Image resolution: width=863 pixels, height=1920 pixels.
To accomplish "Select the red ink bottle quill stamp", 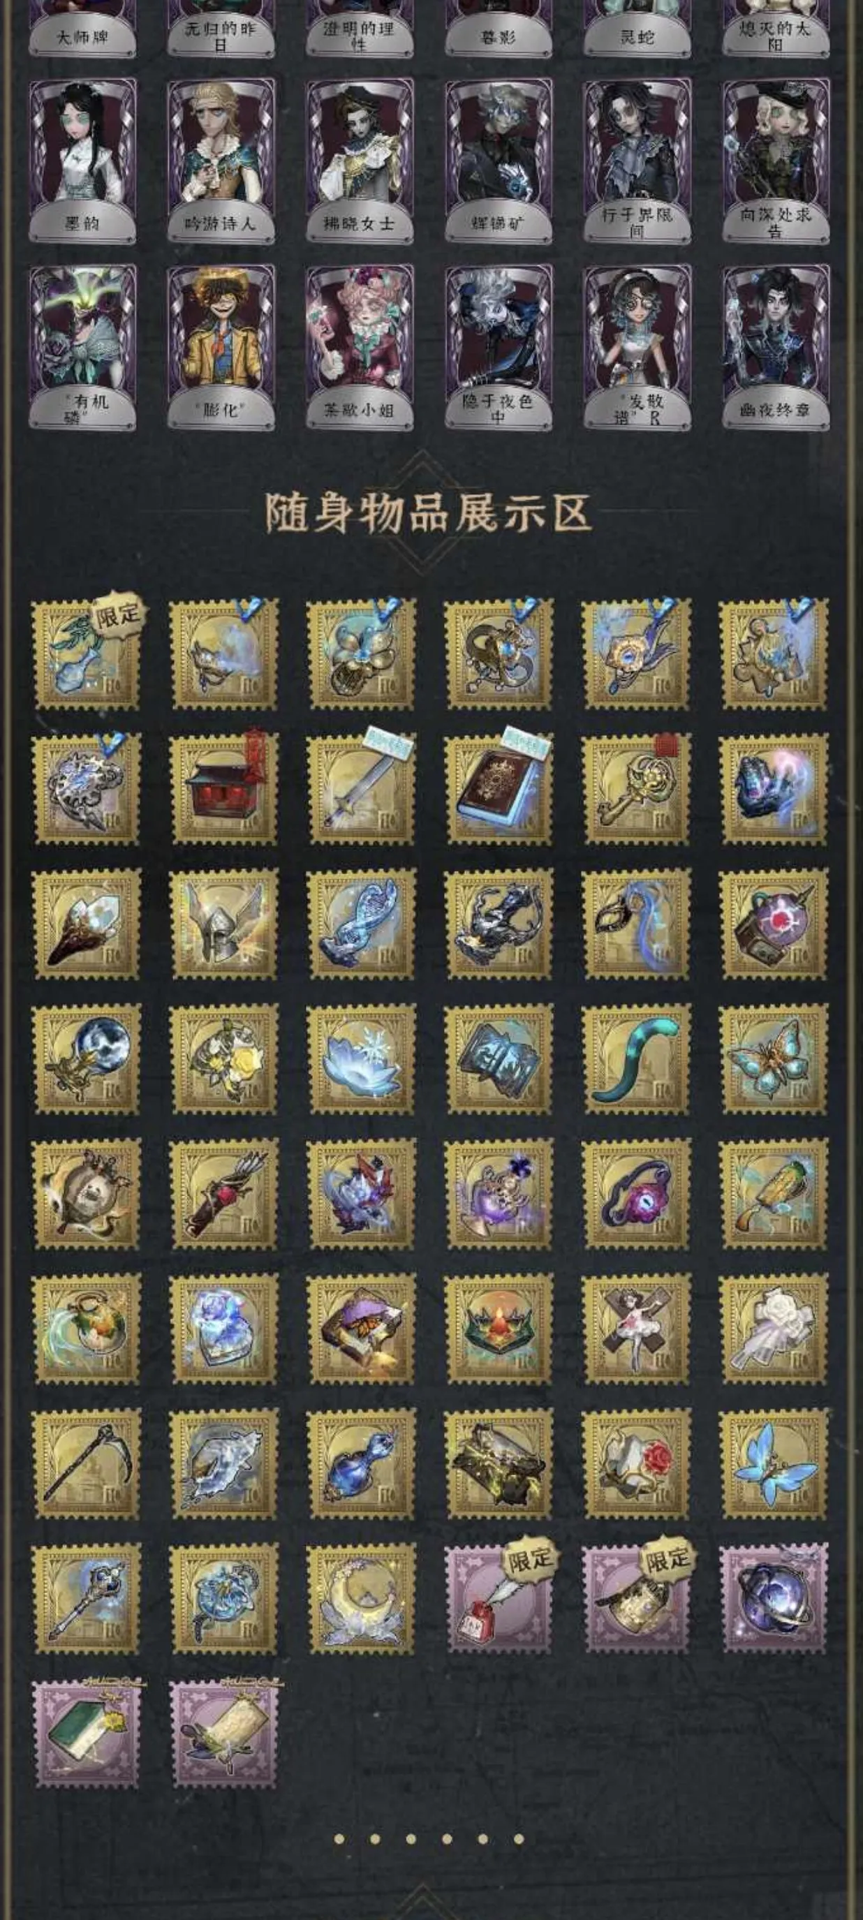I will (x=499, y=1600).
